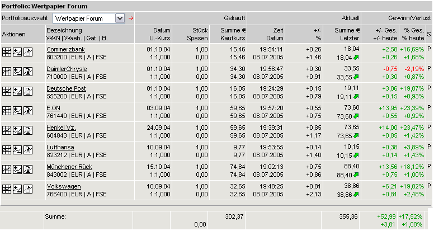Open the chart icon for Henkel Vz.
The width and height of the screenshot is (434, 231).
coord(17,131)
